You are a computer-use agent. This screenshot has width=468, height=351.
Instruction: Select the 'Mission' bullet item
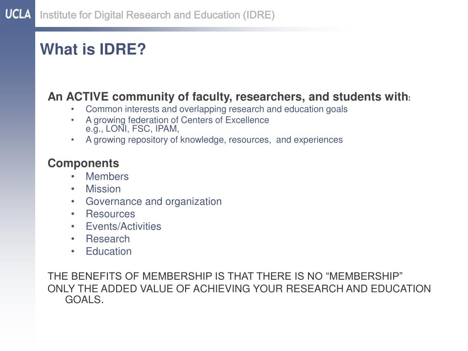[103, 189]
